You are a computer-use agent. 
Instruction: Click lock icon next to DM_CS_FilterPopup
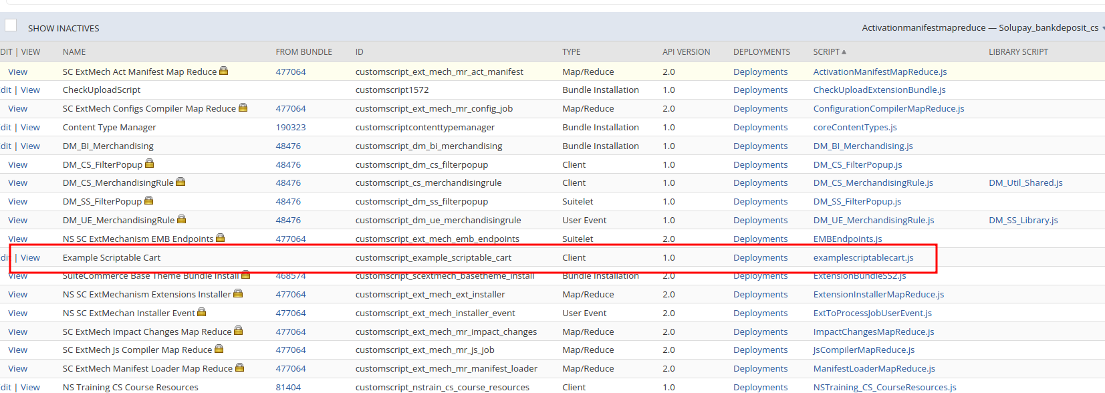click(149, 164)
